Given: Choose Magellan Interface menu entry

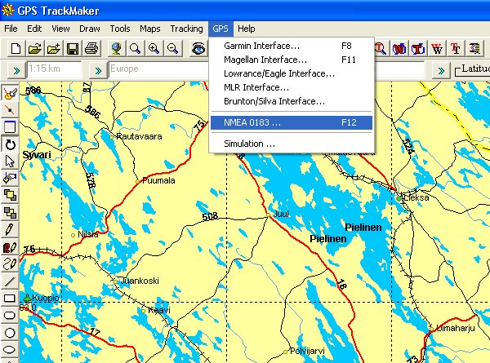Looking at the screenshot, I should click(x=292, y=60).
